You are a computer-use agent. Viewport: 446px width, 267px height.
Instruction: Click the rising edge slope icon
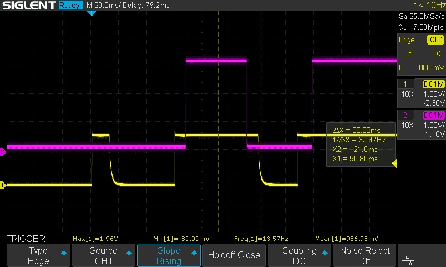[x=409, y=53]
